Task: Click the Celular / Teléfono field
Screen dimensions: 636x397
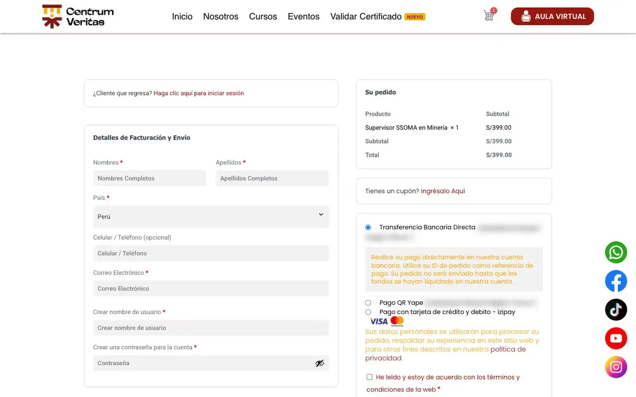Action: (x=211, y=253)
